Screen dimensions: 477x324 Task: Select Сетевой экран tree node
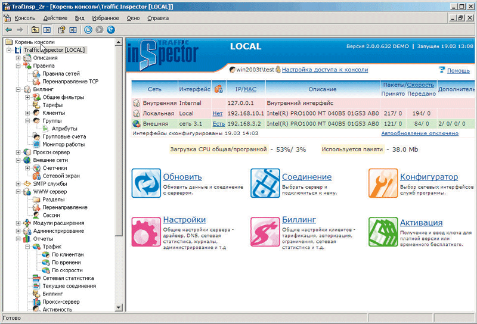tap(61, 176)
